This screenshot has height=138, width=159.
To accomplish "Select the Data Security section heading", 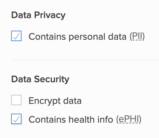I will click(40, 79).
